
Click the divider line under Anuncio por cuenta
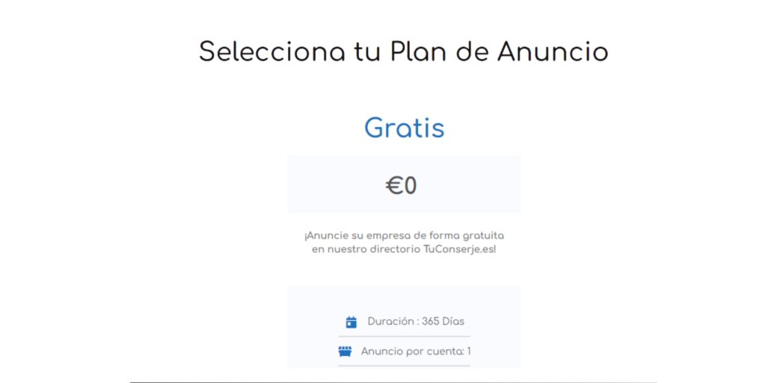pyautogui.click(x=404, y=365)
